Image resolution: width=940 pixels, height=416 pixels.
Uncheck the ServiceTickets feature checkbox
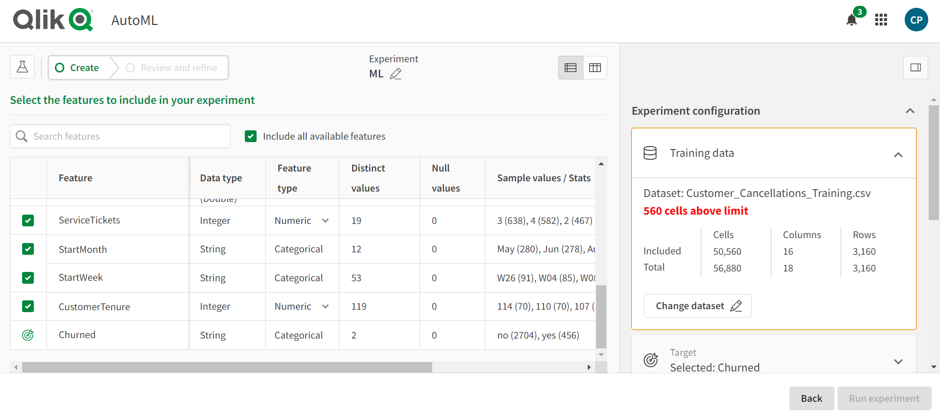pos(28,220)
